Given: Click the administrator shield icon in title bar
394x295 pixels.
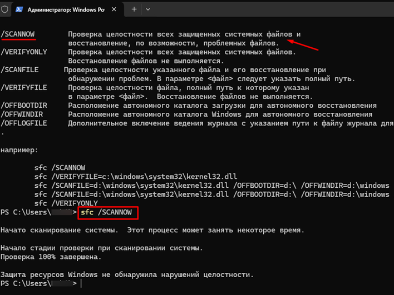Looking at the screenshot, I should tap(4, 9).
